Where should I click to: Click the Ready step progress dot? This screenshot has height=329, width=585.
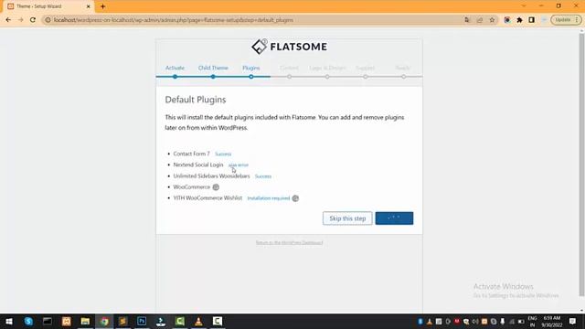click(x=403, y=77)
